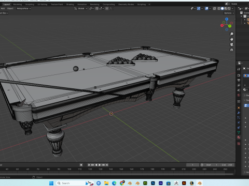This screenshot has height=186, width=249.
Task: Click the zoom viewport magnifier icon
Action: click(232, 34)
